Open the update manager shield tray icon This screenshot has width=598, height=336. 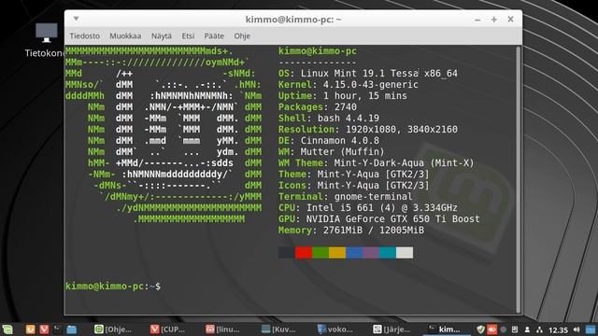pyautogui.click(x=480, y=329)
